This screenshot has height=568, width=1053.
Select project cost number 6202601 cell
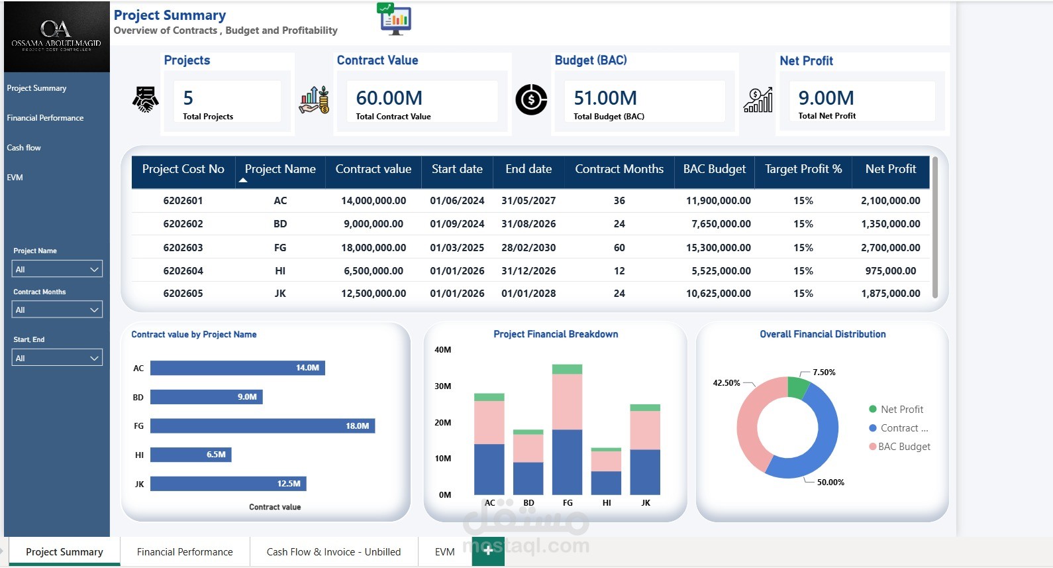[183, 201]
